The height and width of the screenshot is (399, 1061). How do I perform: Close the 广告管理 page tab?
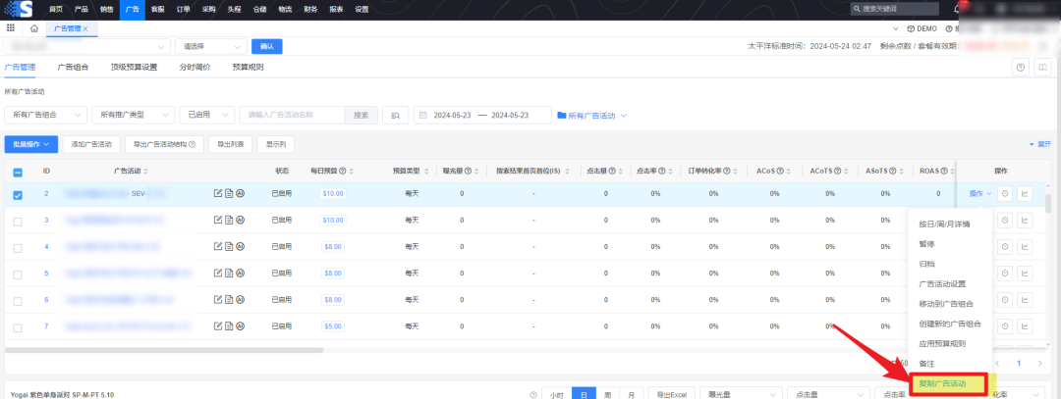pos(85,29)
